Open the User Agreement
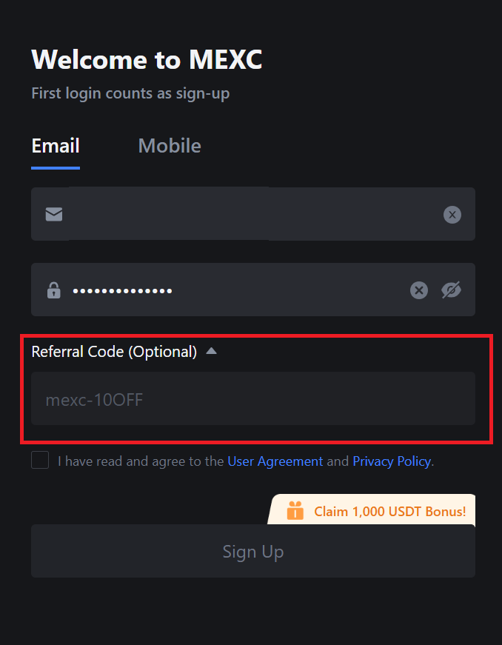The image size is (502, 645). tap(275, 461)
